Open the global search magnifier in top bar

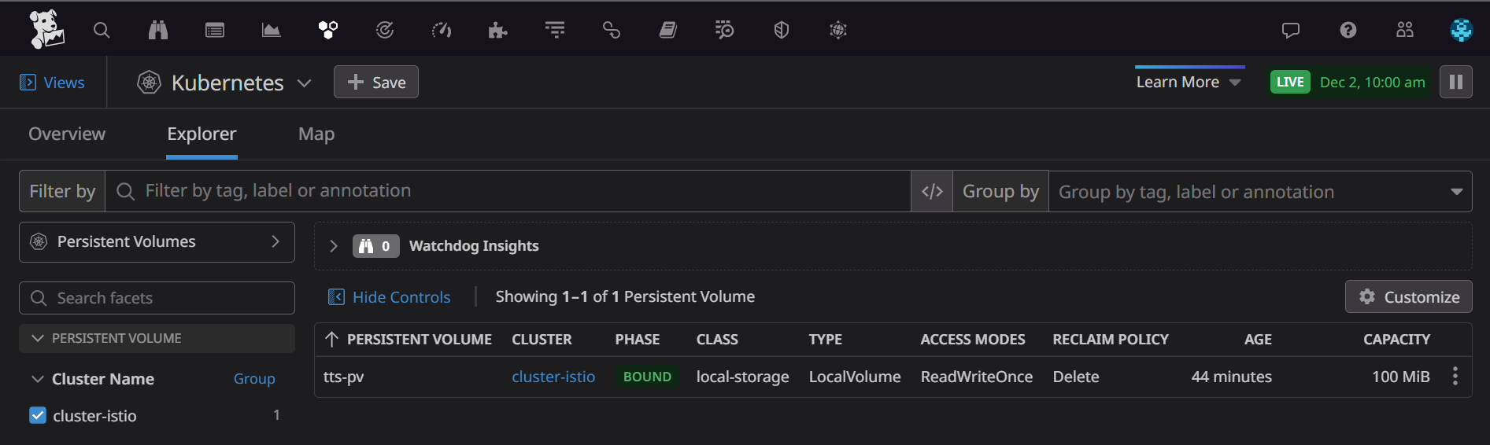pyautogui.click(x=102, y=30)
